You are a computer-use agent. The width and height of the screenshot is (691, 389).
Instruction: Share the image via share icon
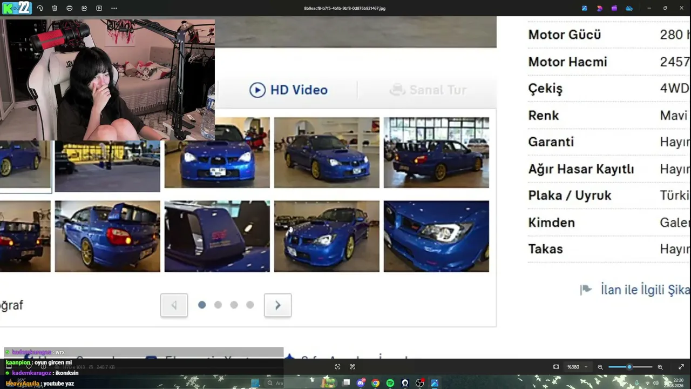(84, 8)
